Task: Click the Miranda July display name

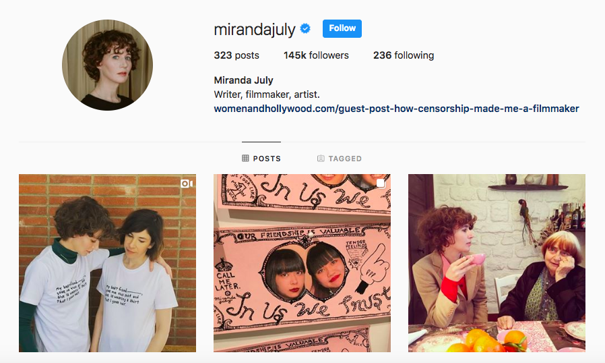Action: [243, 80]
